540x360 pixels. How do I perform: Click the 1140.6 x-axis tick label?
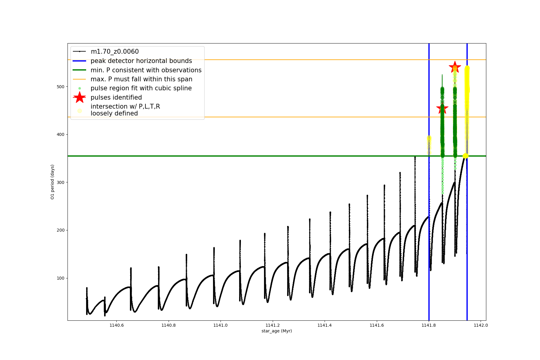click(116, 325)
